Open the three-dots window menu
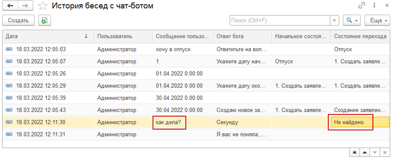Image resolution: width=394 pixels, height=161 pixels. (374, 5)
